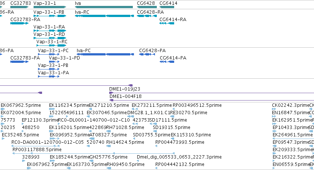Select the lva gene bar
Viewport: 314px width, 170px height.
pos(104,7)
